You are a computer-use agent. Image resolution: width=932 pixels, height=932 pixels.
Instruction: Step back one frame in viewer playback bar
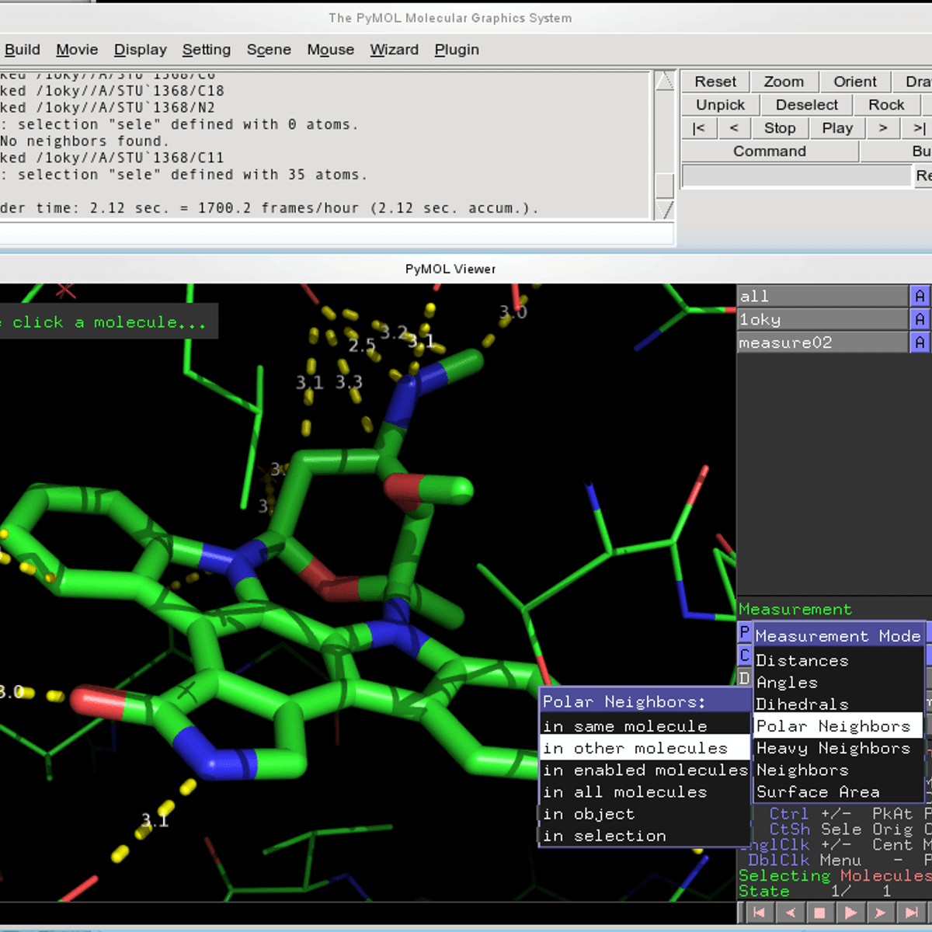pyautogui.click(x=790, y=913)
